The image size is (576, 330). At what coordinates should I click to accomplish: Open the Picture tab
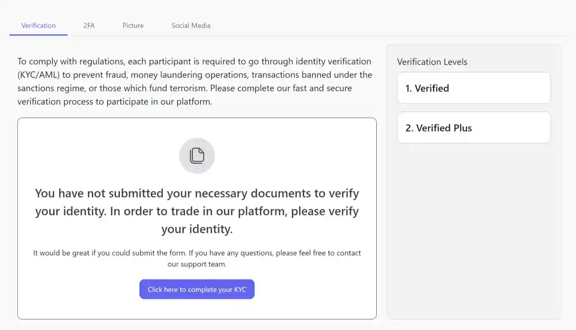(133, 25)
